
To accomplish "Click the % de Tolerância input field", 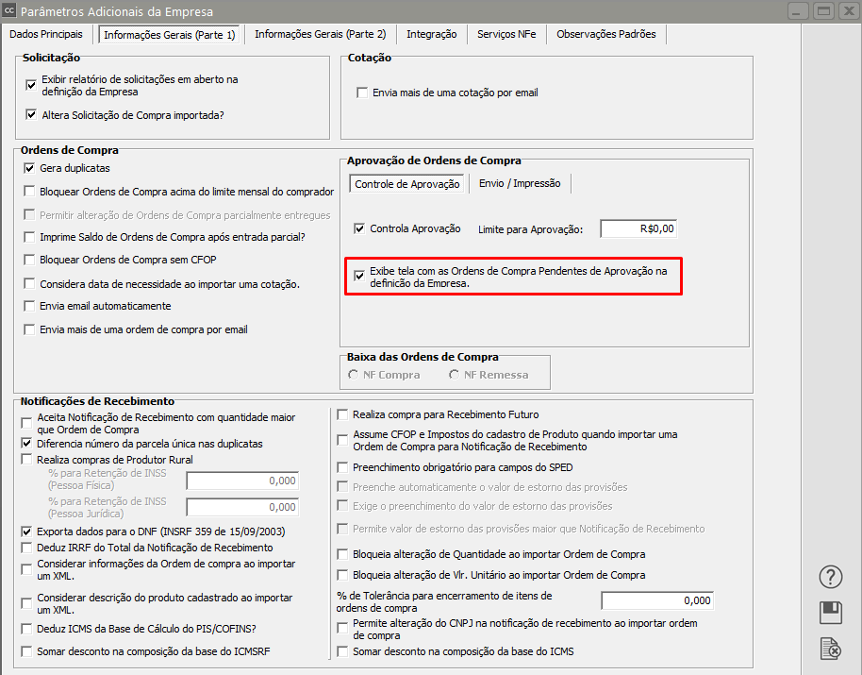I will point(657,600).
